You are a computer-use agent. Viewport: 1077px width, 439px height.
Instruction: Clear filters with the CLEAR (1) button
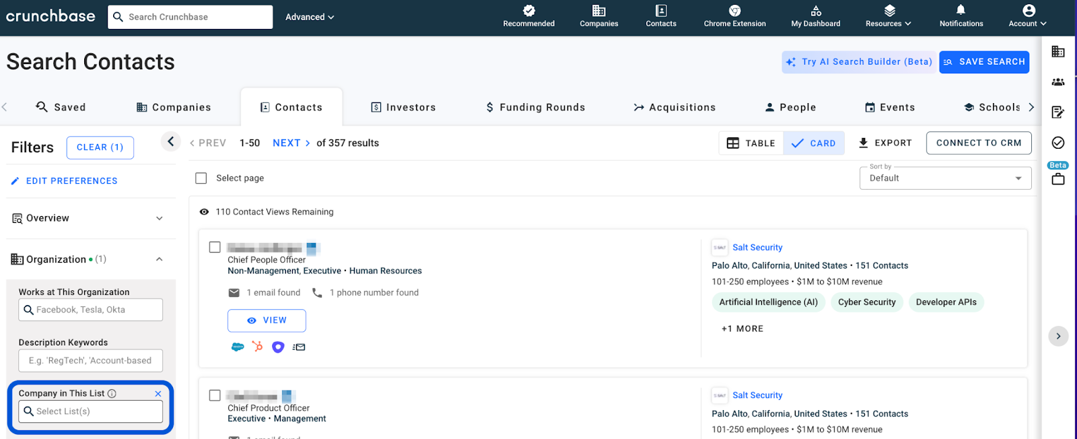(x=100, y=147)
